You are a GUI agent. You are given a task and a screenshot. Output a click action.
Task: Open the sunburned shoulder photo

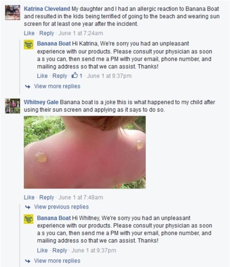[x=85, y=152]
